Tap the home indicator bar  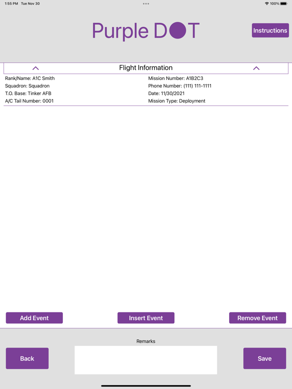146,386
